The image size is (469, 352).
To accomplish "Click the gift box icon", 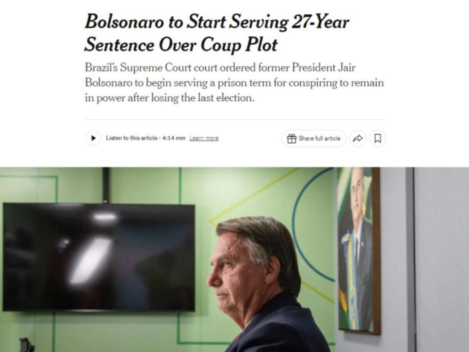I will 292,138.
